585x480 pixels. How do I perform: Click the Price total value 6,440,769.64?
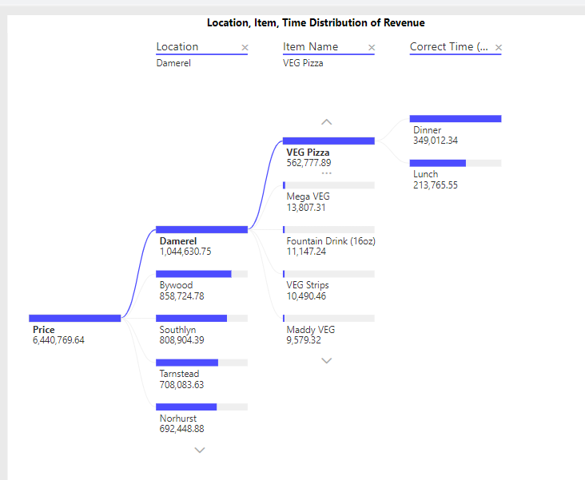(58, 340)
